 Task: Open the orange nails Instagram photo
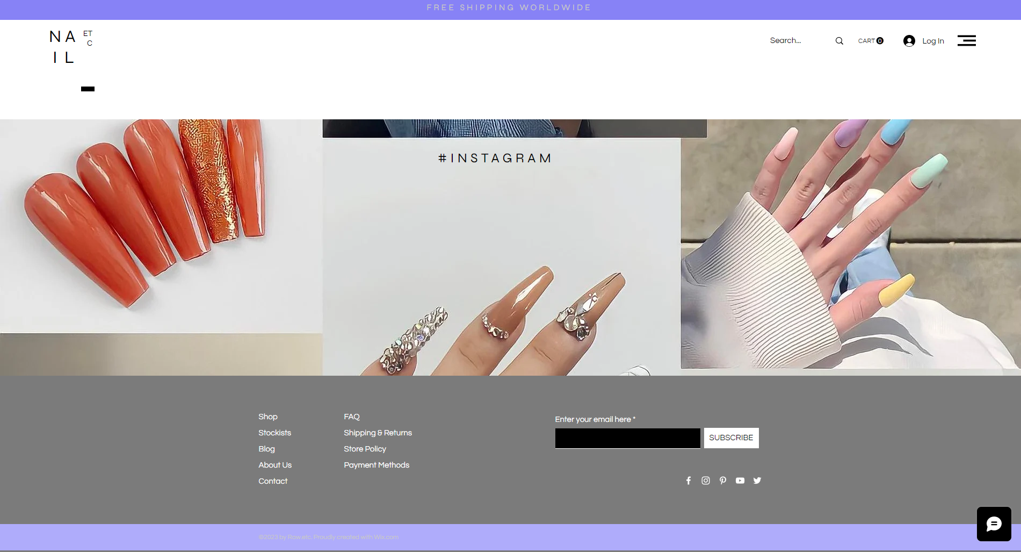[161, 226]
